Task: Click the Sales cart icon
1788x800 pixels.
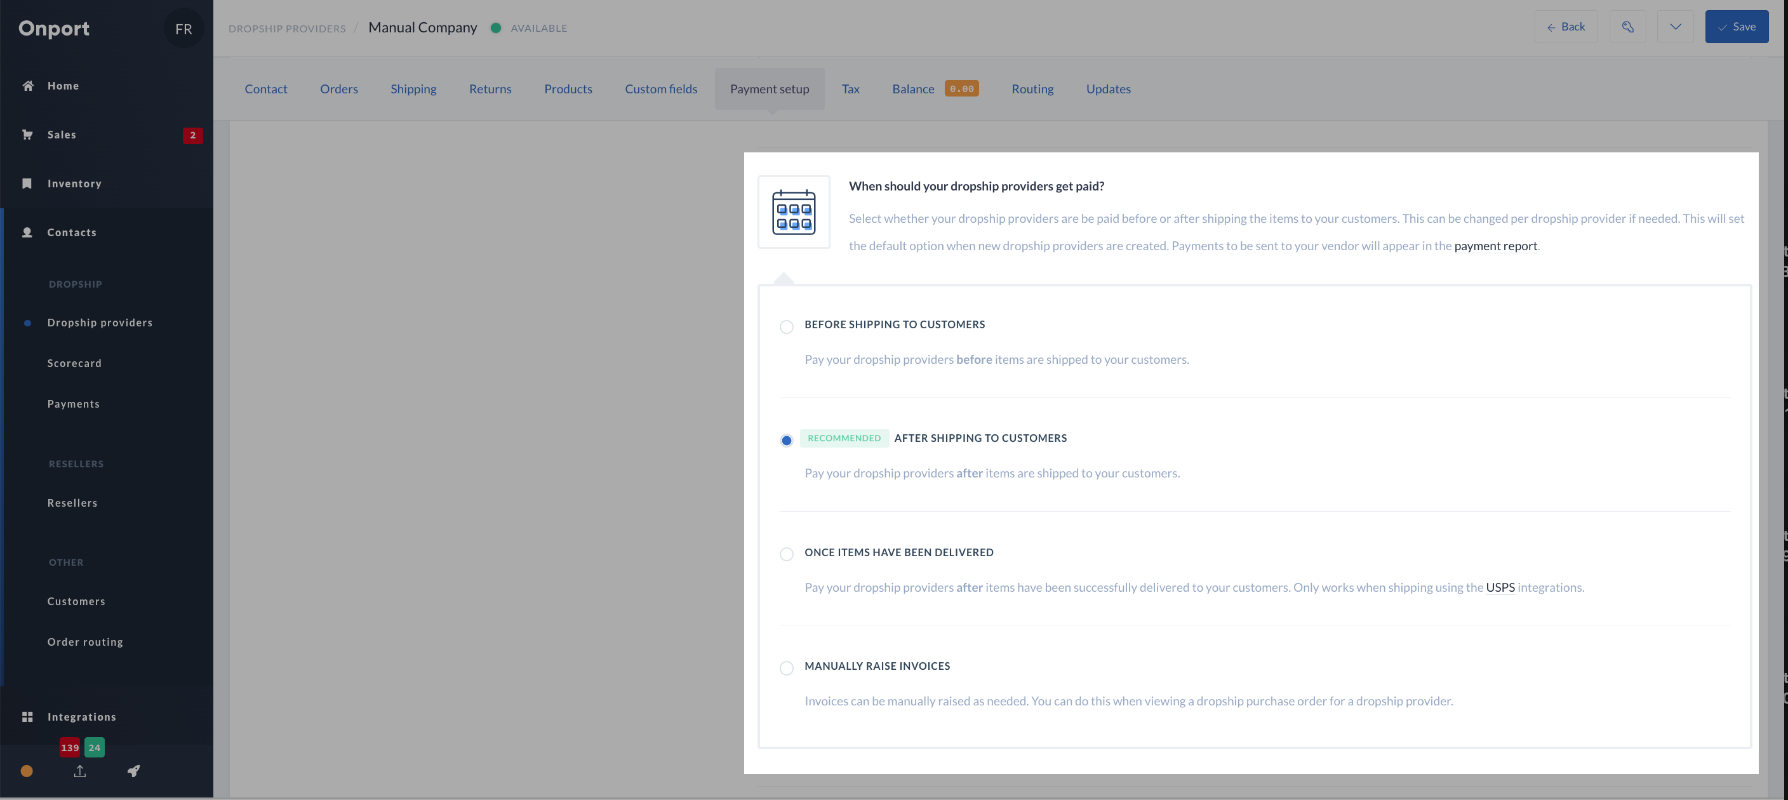Action: pos(28,135)
